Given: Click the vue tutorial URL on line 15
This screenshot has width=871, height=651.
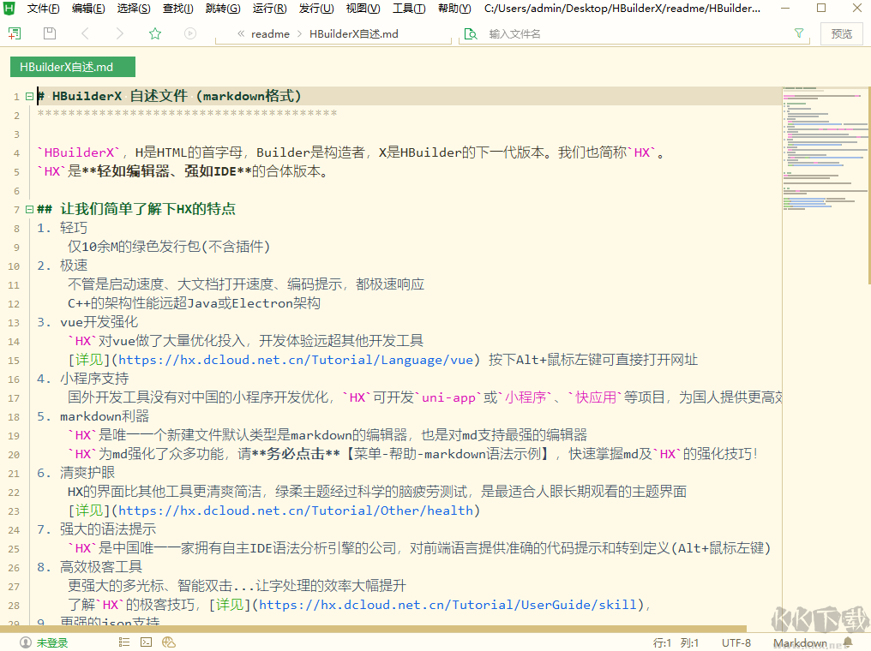Looking at the screenshot, I should click(x=296, y=360).
